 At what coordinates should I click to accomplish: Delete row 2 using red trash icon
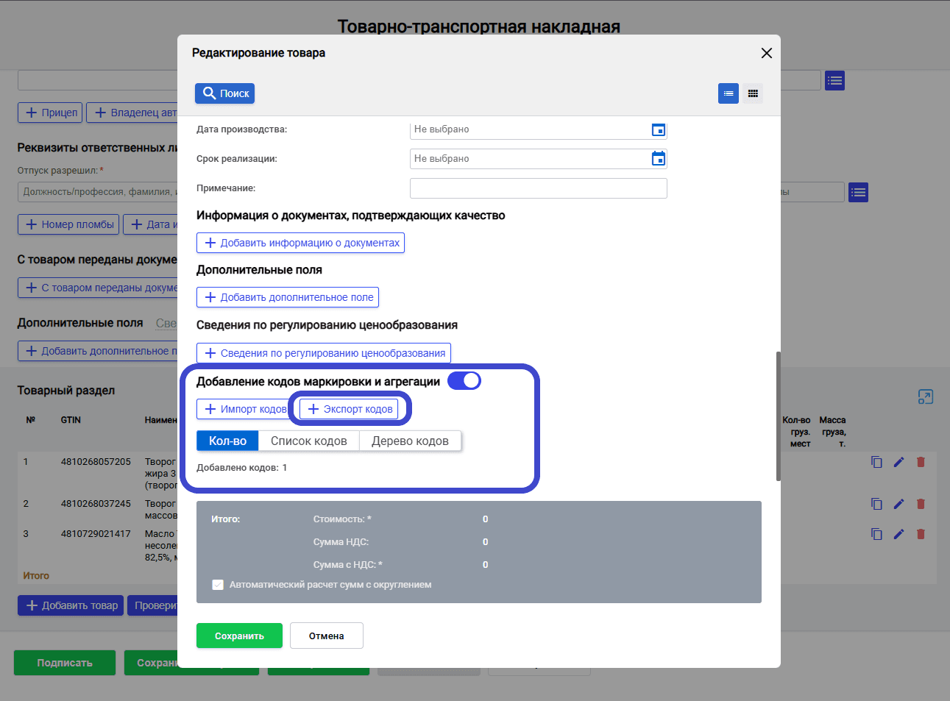pos(921,504)
